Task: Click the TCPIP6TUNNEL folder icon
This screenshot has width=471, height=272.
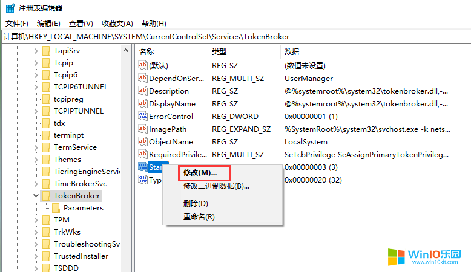Action: point(46,87)
